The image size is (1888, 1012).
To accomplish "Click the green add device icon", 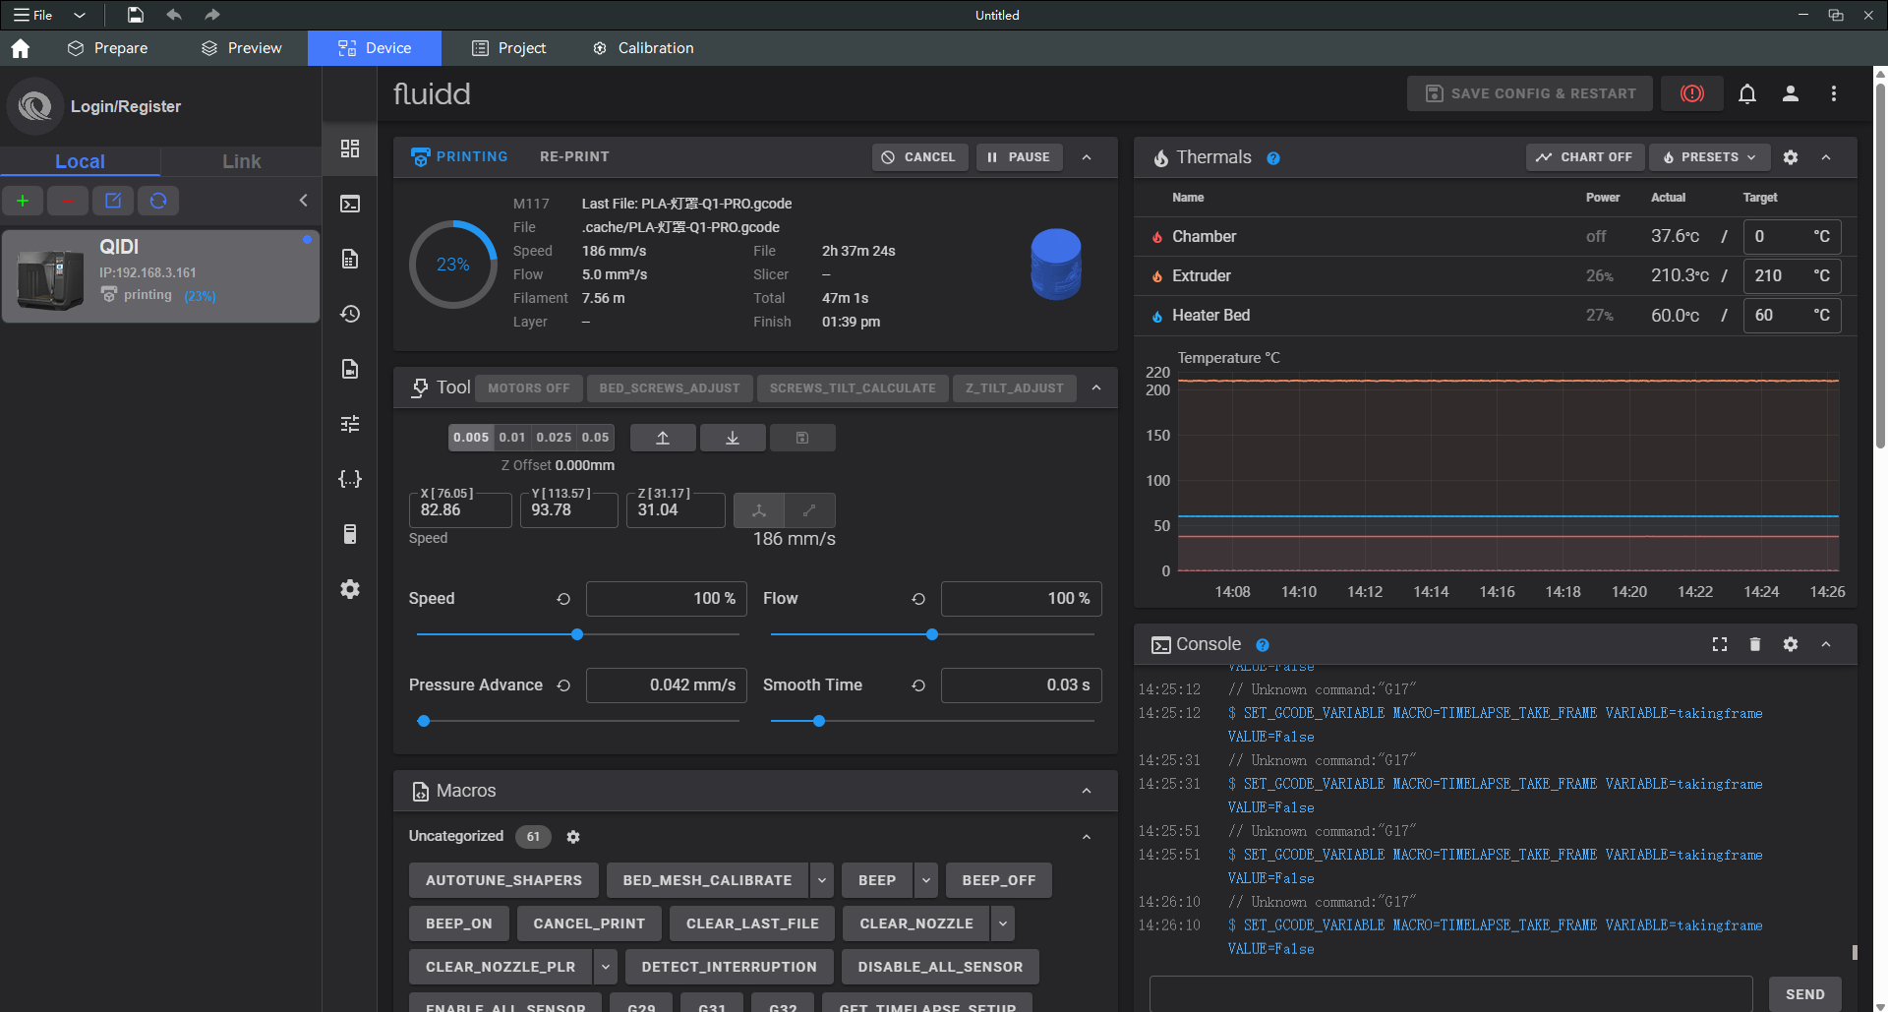I will pos(23,201).
